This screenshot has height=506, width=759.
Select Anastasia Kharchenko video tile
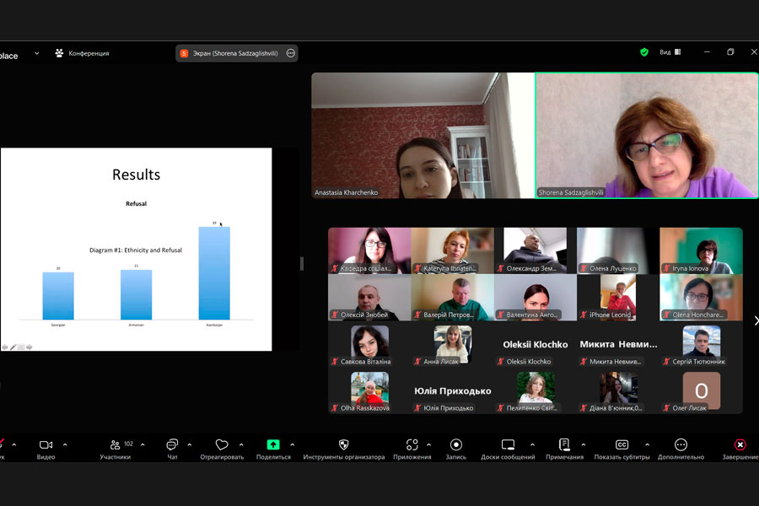[x=423, y=136]
